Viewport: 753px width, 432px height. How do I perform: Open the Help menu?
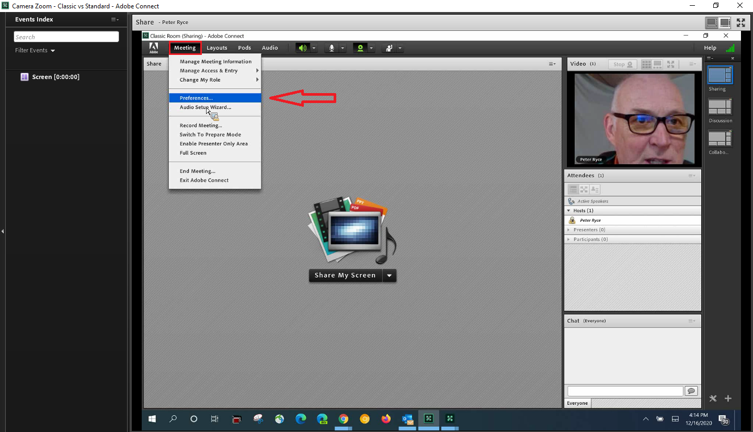(710, 48)
